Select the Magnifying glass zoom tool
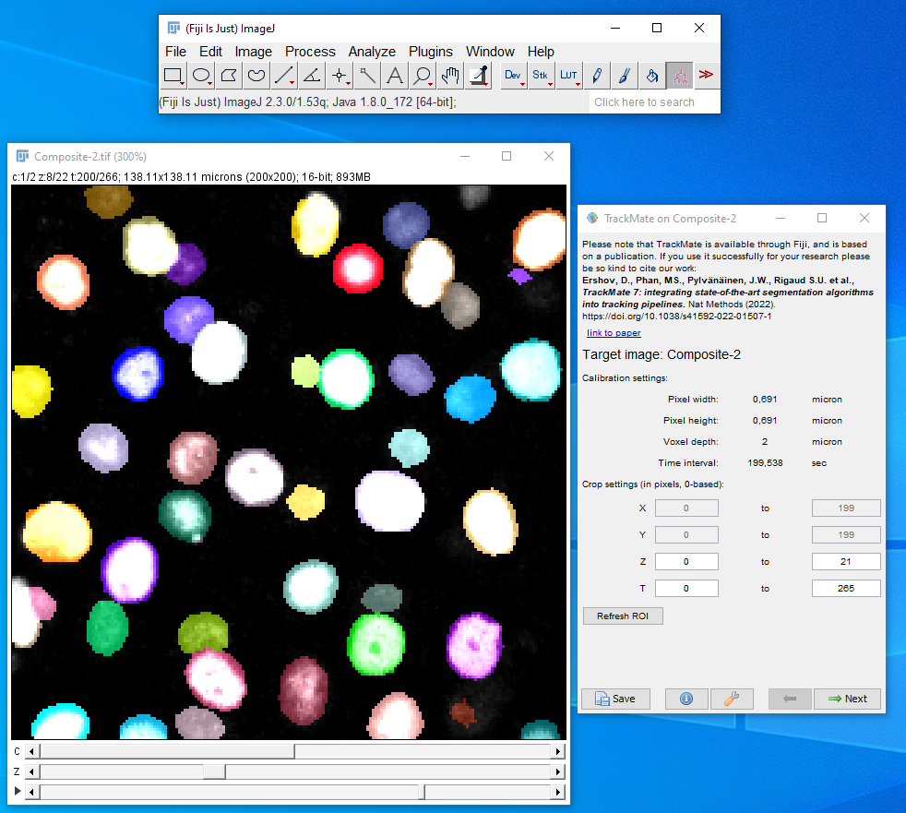Viewport: 906px width, 813px height. coord(423,76)
